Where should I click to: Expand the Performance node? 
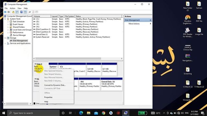pyautogui.click(x=8, y=33)
